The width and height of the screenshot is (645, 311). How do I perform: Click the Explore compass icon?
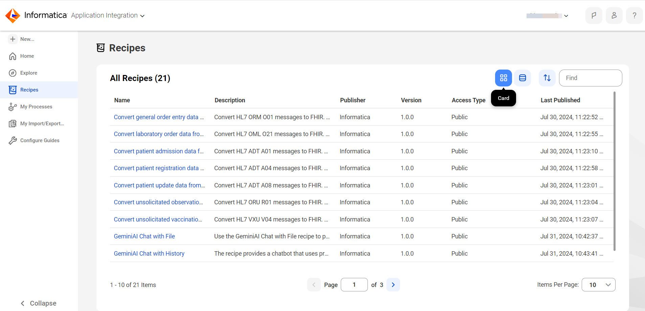coord(13,73)
